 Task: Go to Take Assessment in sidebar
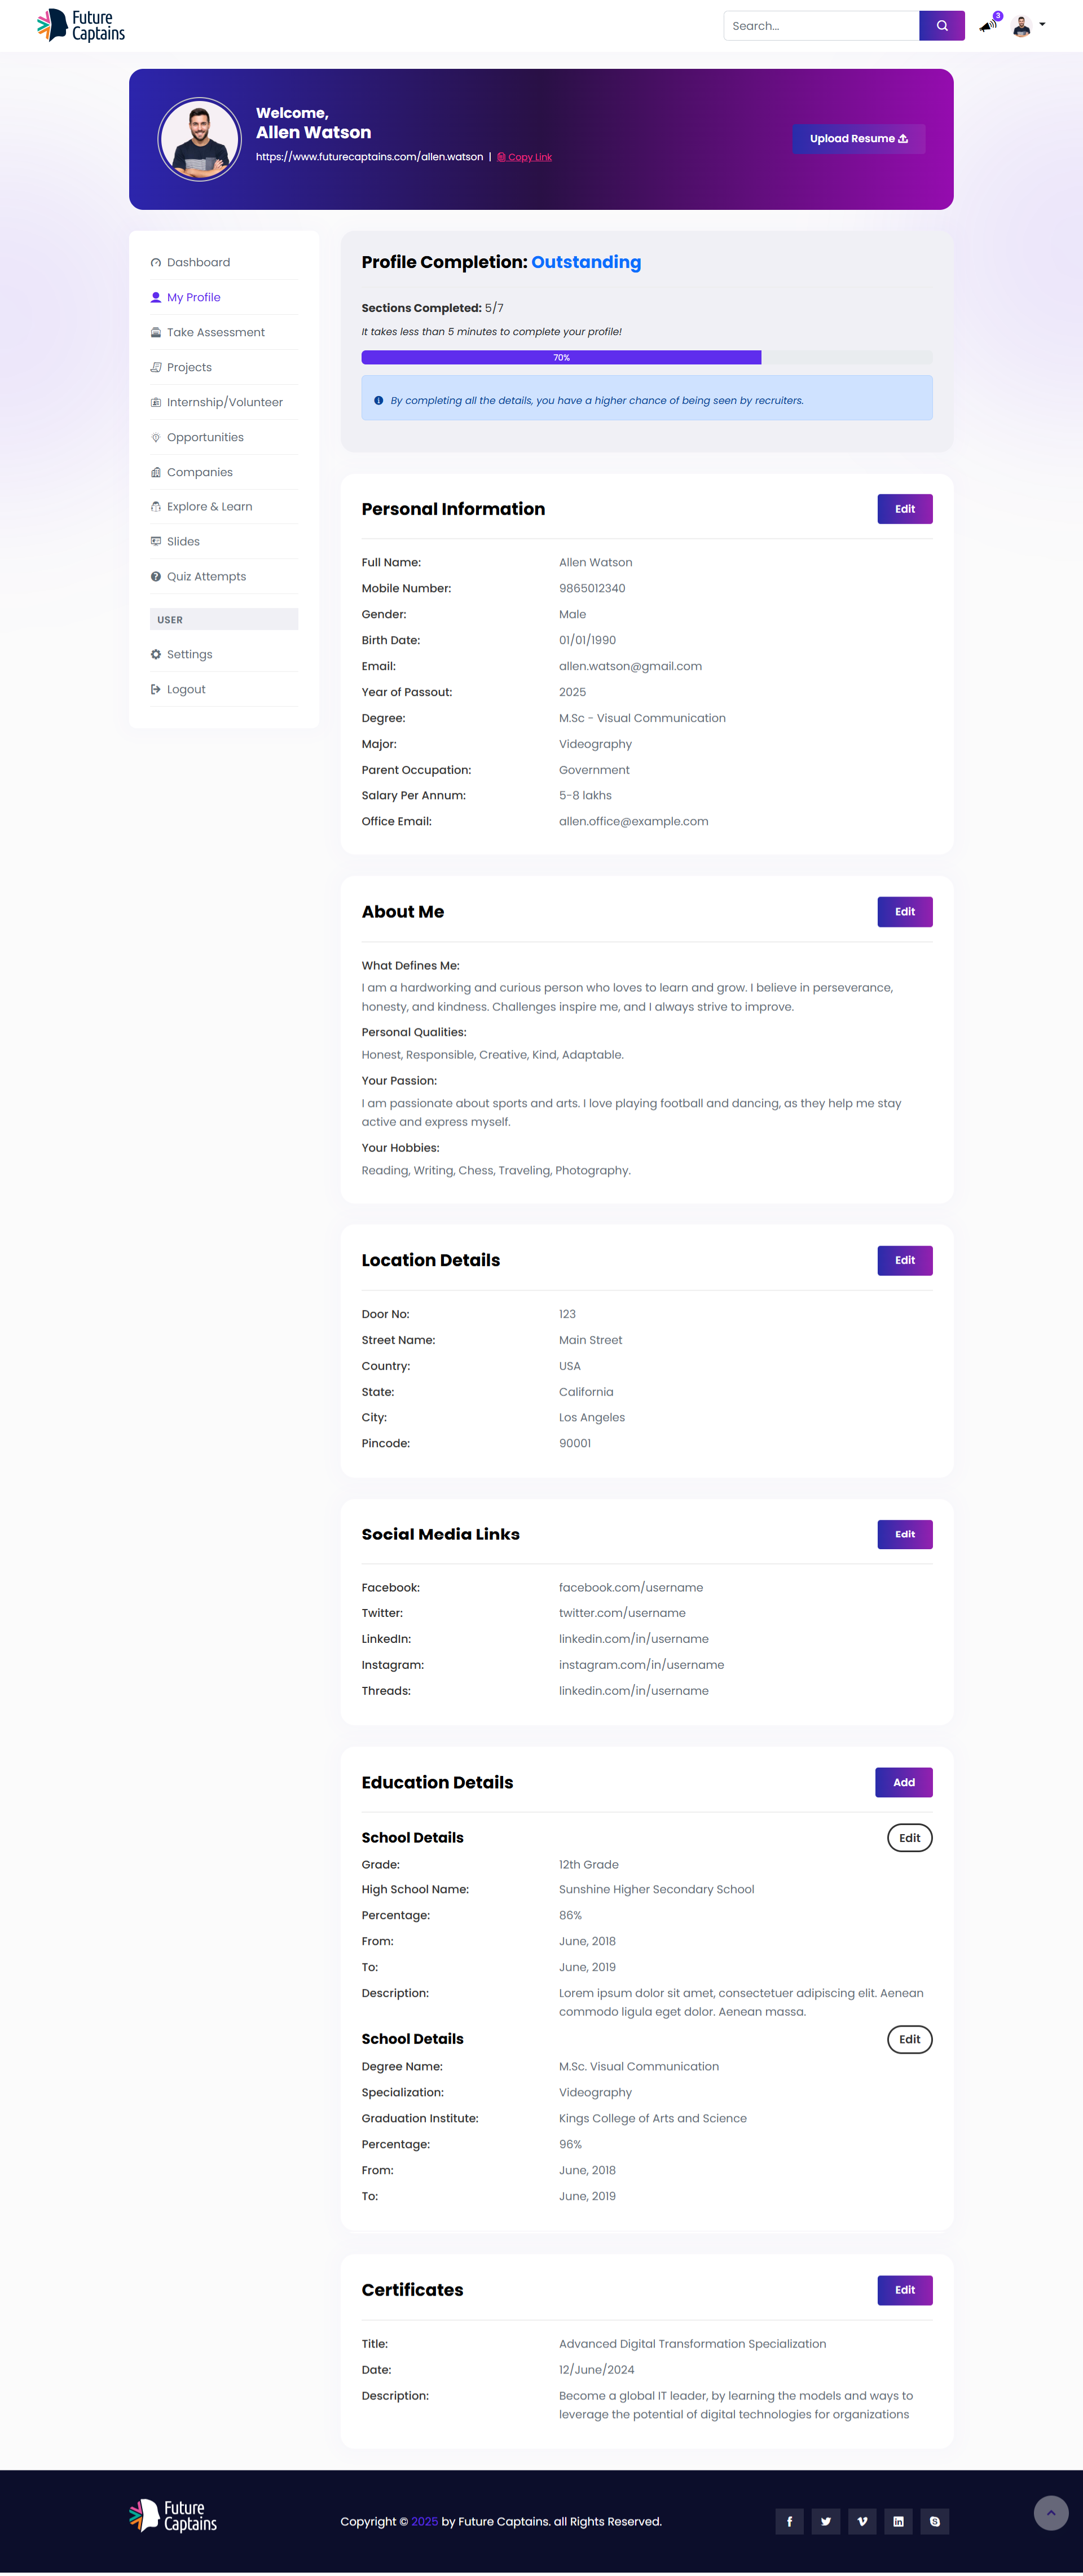tap(215, 333)
